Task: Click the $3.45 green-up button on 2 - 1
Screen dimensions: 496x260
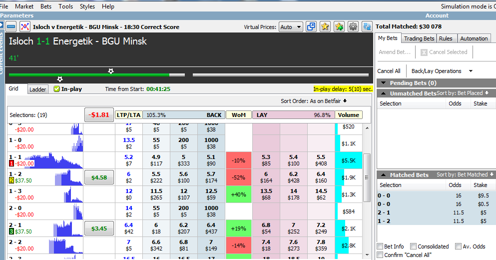Action: (99, 228)
